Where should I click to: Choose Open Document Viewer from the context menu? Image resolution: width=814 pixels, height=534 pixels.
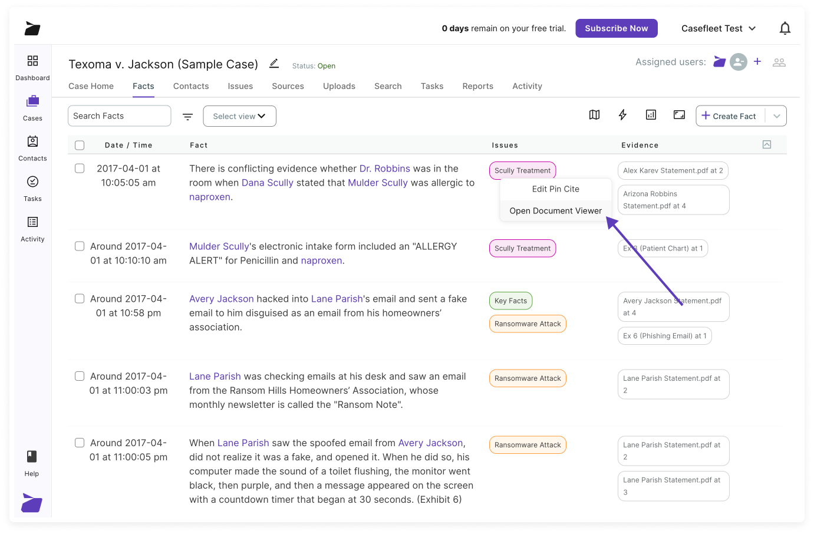(555, 210)
